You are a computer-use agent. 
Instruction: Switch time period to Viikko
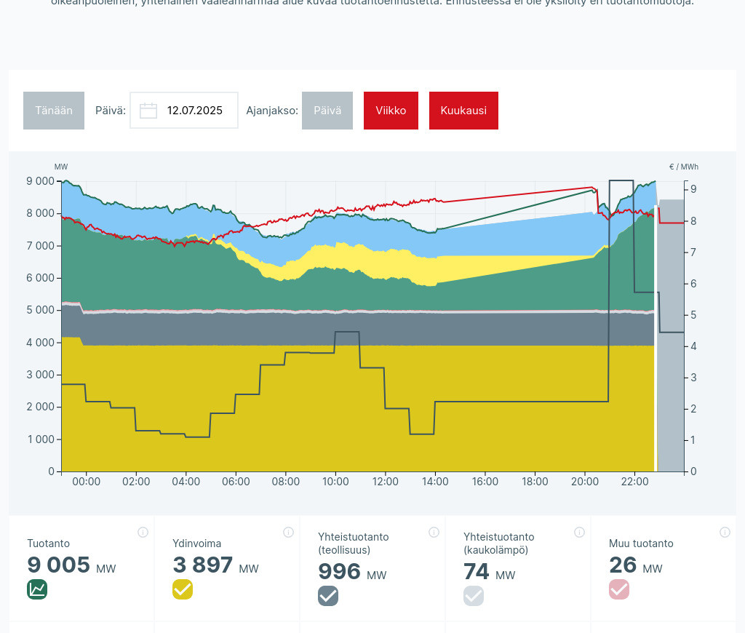[391, 111]
